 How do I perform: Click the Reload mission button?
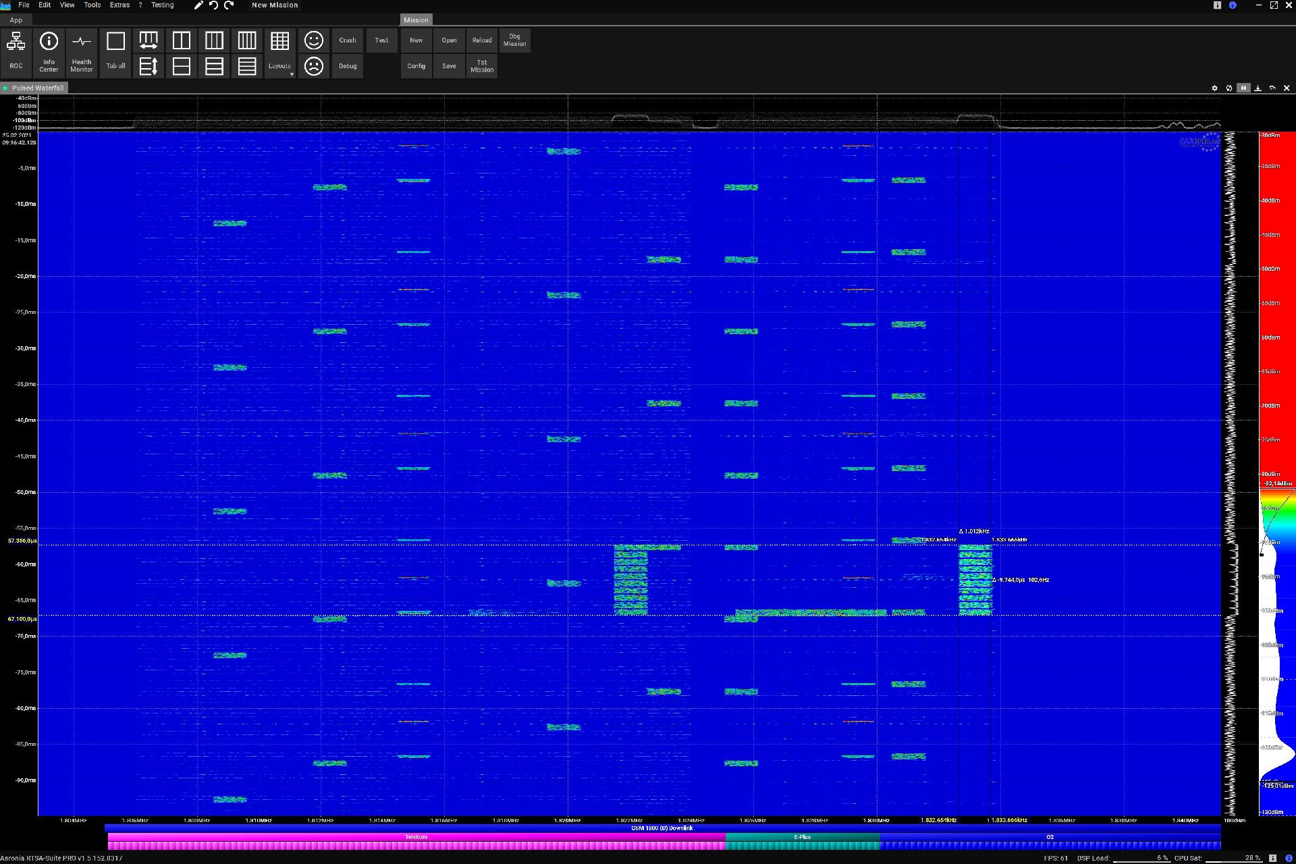tap(482, 40)
